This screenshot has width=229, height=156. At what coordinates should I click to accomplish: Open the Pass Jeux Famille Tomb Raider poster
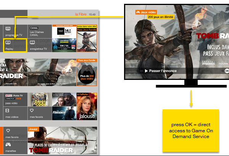[87, 38]
